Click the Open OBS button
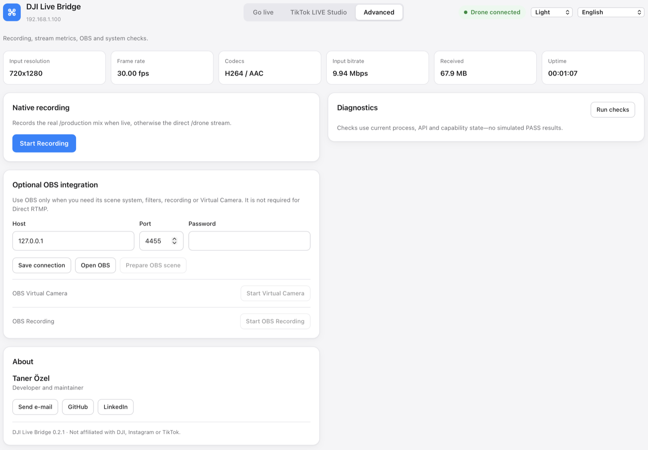 point(96,265)
